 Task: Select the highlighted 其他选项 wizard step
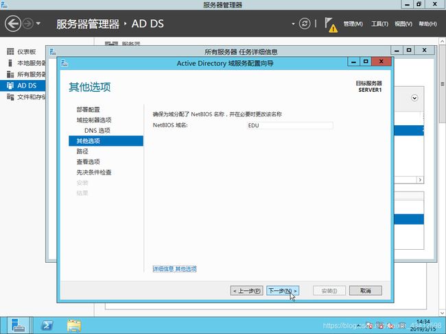click(106, 141)
